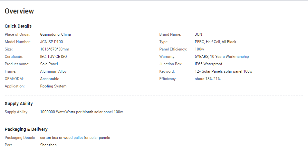This screenshot has height=154, width=308.
Task: Select the IP65 Waterproof junction box value
Action: 208,64
